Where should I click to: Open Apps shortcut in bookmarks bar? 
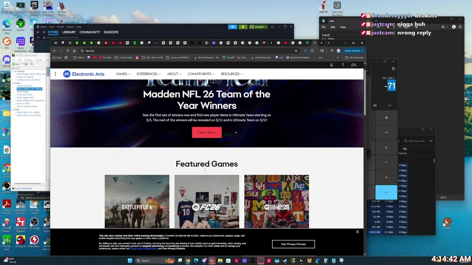pos(57,57)
